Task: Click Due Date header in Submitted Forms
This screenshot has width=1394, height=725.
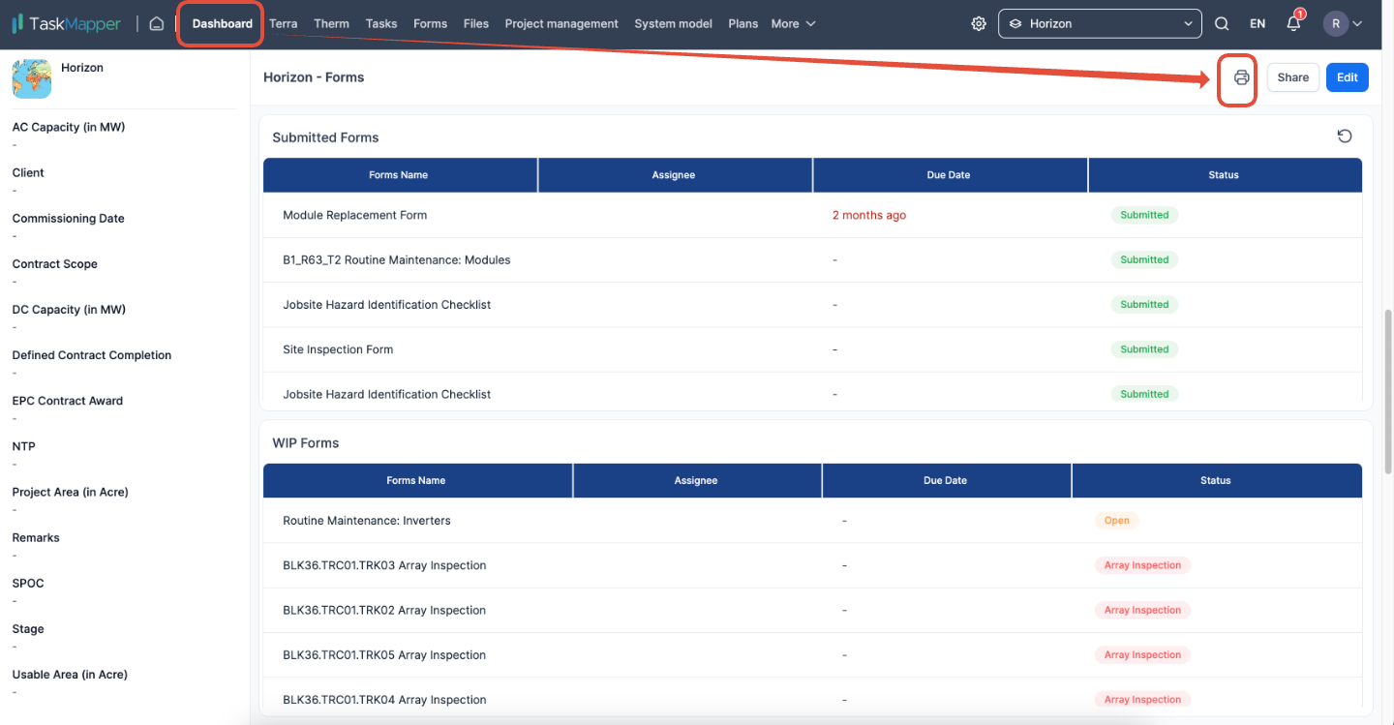Action: click(949, 175)
